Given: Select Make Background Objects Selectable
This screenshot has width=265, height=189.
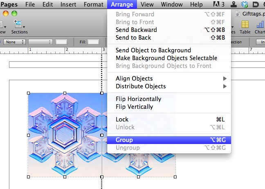Looking at the screenshot, I should coord(169,58).
